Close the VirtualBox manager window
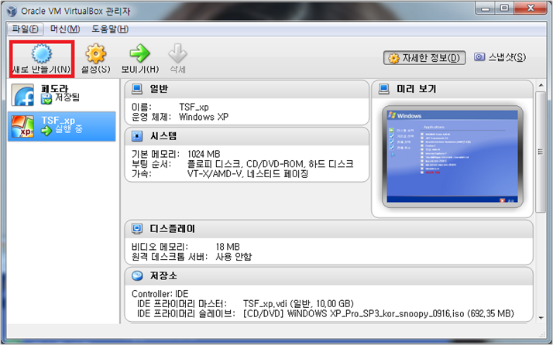The height and width of the screenshot is (345, 553). click(531, 9)
